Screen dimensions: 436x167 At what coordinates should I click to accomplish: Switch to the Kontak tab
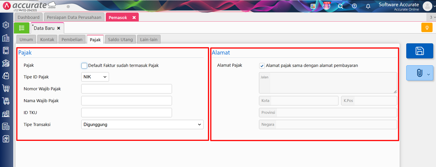pyautogui.click(x=47, y=40)
